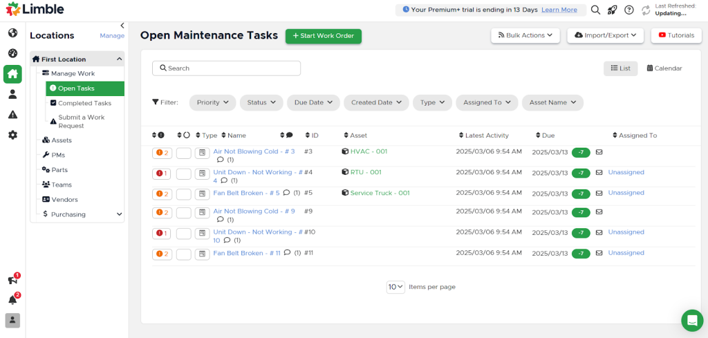Open the global map icon in sidebar
708x338 pixels.
point(12,33)
